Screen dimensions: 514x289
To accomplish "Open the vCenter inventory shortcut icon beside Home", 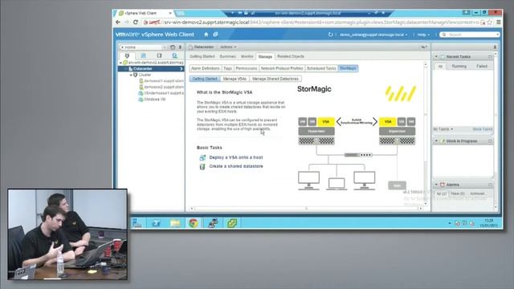I will point(215,35).
